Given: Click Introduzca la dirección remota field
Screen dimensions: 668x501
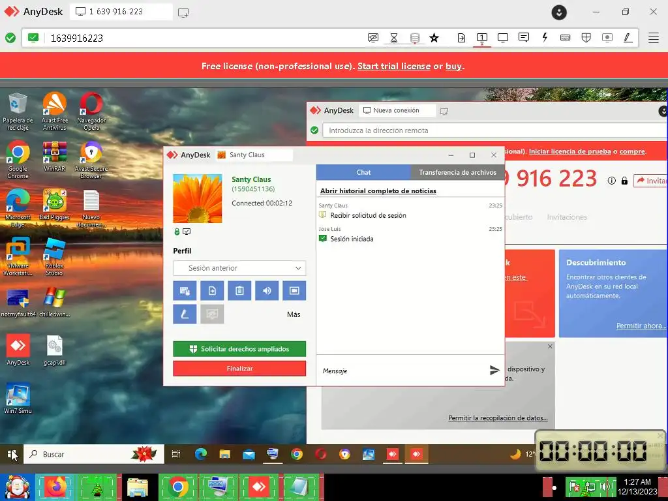Looking at the screenshot, I should (x=494, y=130).
